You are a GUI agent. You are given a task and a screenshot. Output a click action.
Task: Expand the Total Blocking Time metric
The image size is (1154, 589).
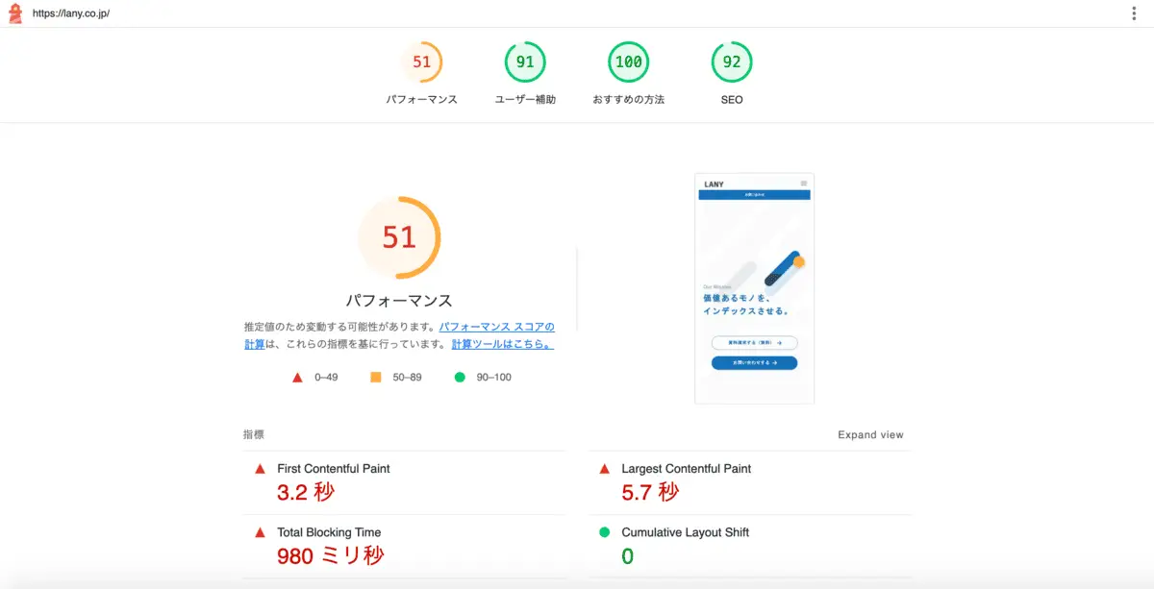(x=328, y=532)
